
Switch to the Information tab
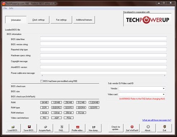click(x=16, y=20)
